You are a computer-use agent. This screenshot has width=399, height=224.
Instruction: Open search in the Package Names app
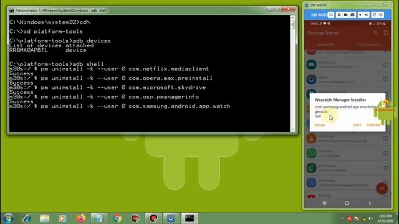[x=375, y=33]
